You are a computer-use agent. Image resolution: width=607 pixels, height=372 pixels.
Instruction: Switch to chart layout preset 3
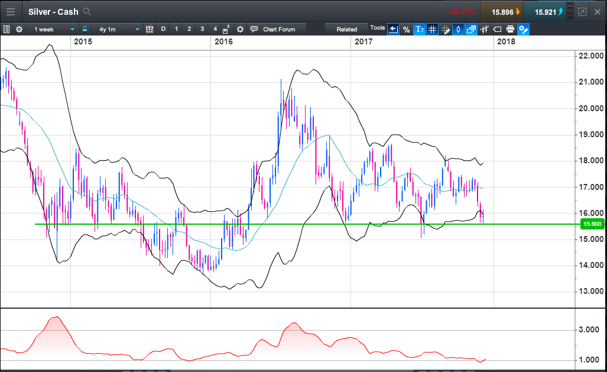(x=202, y=29)
